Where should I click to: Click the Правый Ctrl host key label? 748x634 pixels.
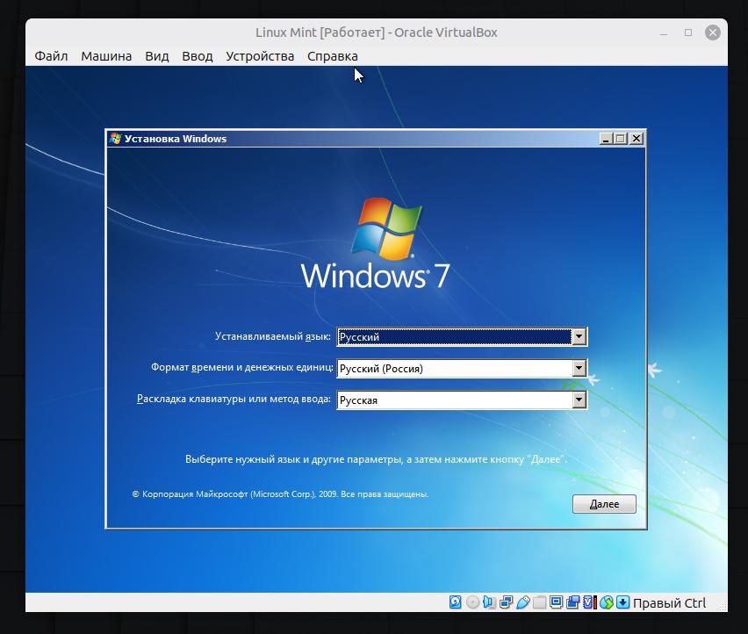tap(669, 603)
